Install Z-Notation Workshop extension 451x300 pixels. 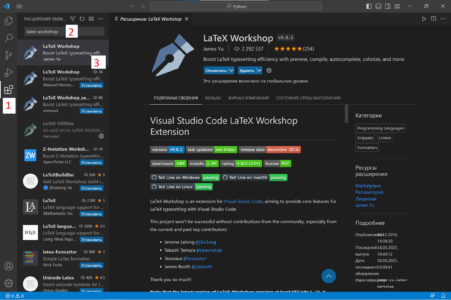point(92,163)
